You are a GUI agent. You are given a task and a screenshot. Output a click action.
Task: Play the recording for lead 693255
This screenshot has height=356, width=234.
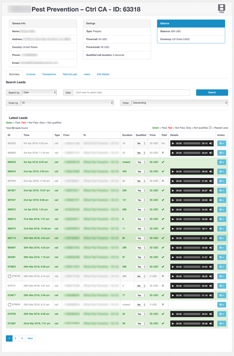[173, 143]
